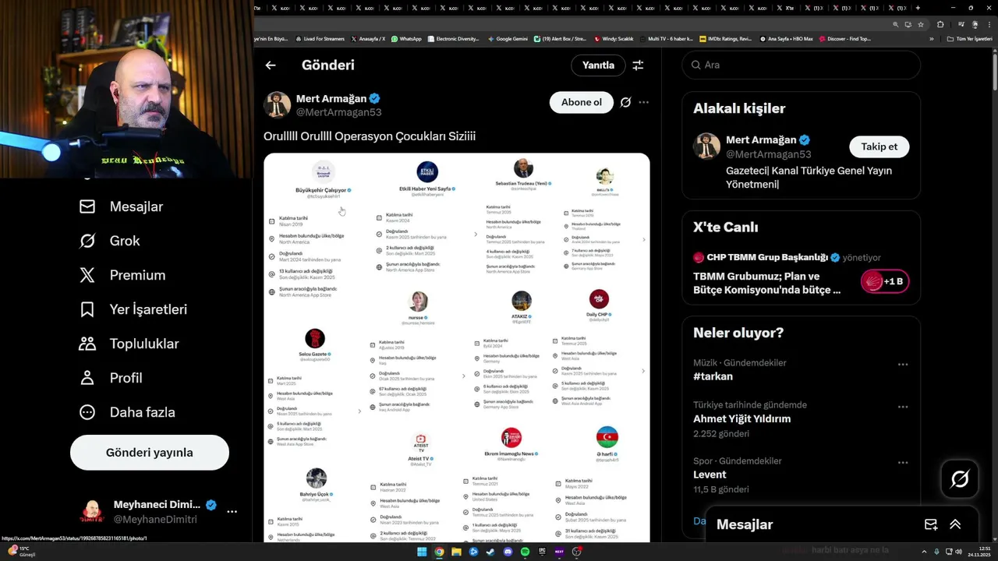Click the Abone ol subscribe button
This screenshot has width=998, height=561.
(582, 102)
